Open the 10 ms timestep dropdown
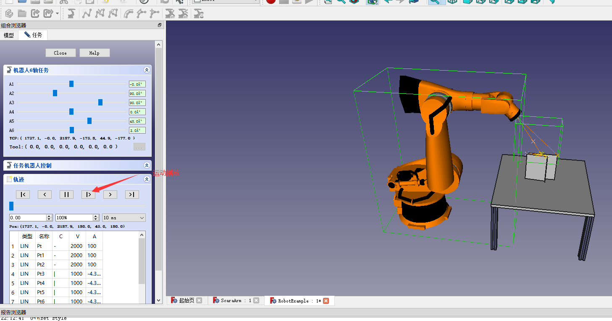The width and height of the screenshot is (612, 321). click(124, 218)
